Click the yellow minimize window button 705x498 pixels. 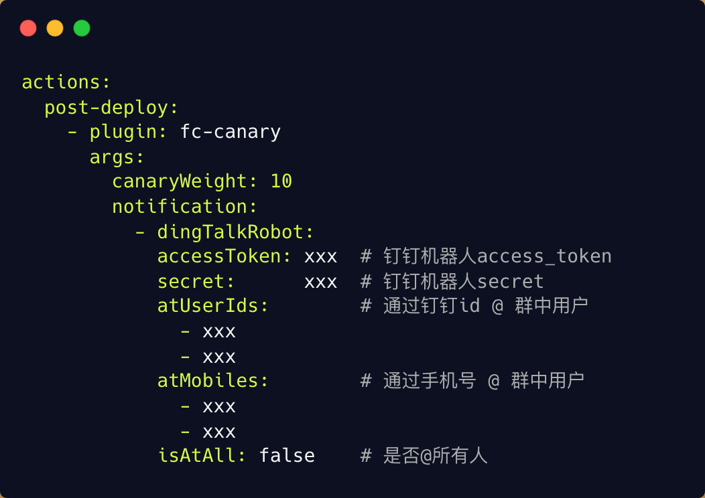(x=55, y=28)
